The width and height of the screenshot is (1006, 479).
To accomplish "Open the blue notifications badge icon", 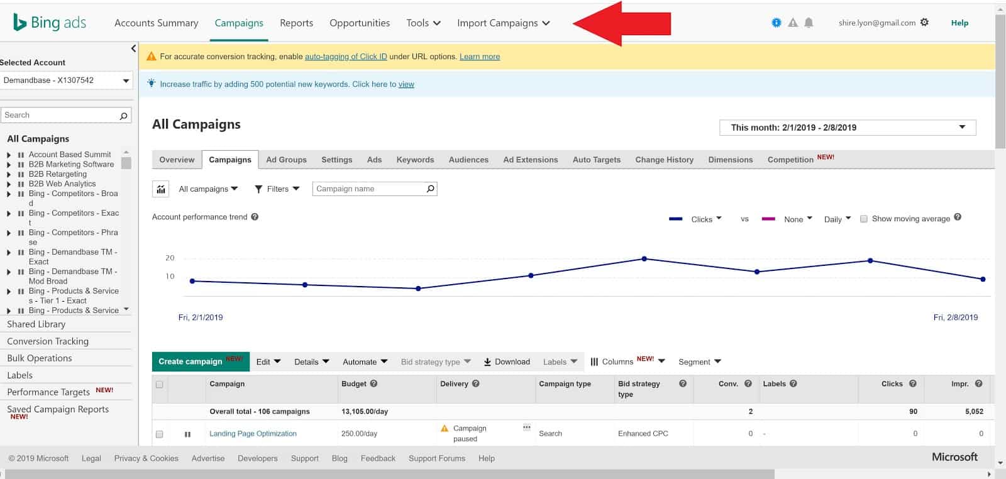I will click(777, 23).
